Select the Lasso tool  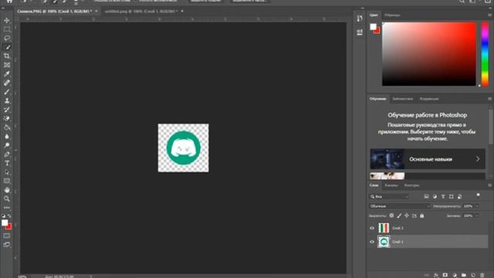click(7, 38)
